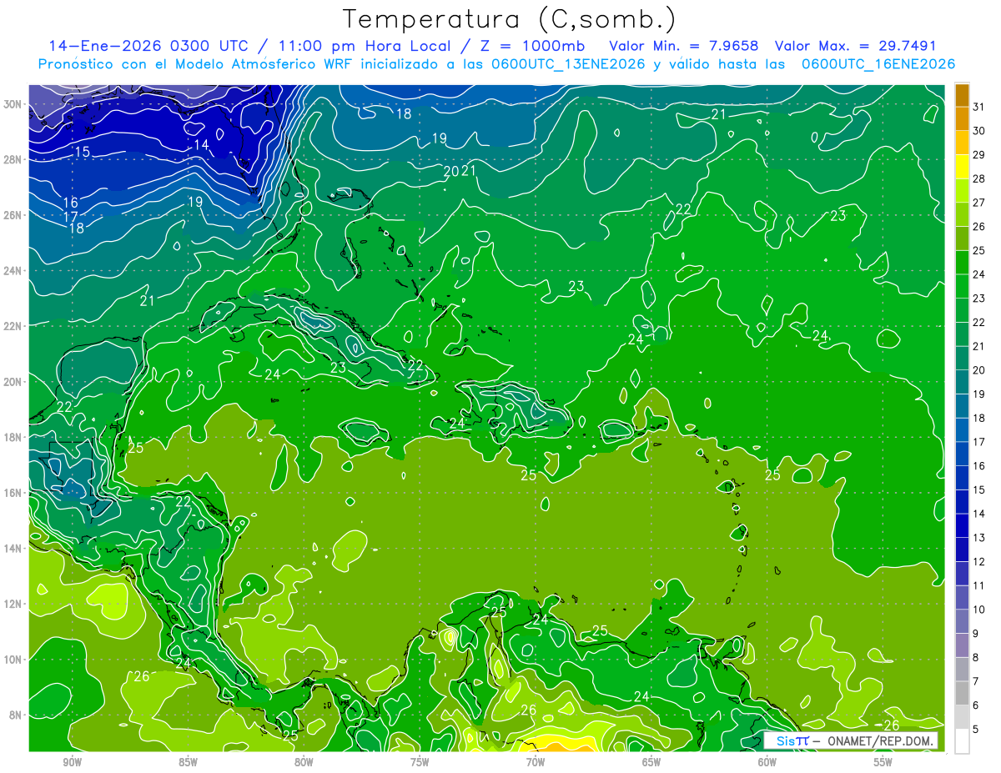Click the "55W" longitude axis label
This screenshot has height=773, width=1001.
tap(883, 762)
